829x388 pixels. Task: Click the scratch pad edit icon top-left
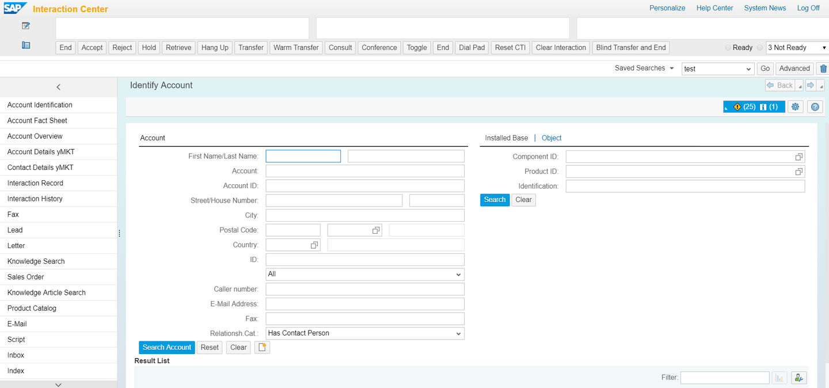click(x=25, y=26)
